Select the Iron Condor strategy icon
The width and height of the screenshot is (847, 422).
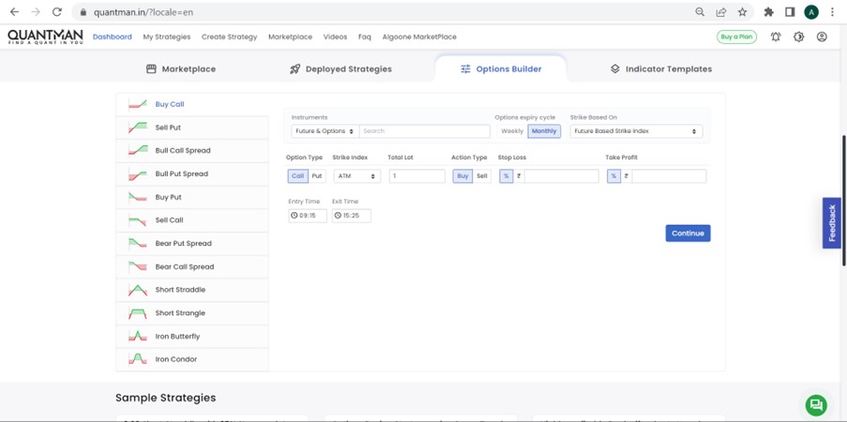138,359
